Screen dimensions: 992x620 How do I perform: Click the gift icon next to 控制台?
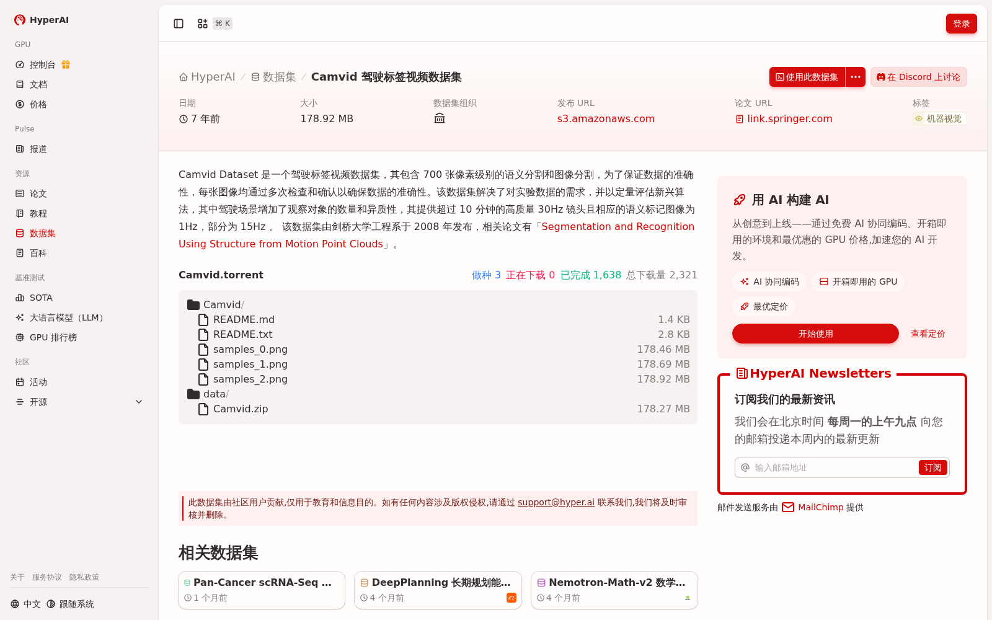(x=66, y=64)
